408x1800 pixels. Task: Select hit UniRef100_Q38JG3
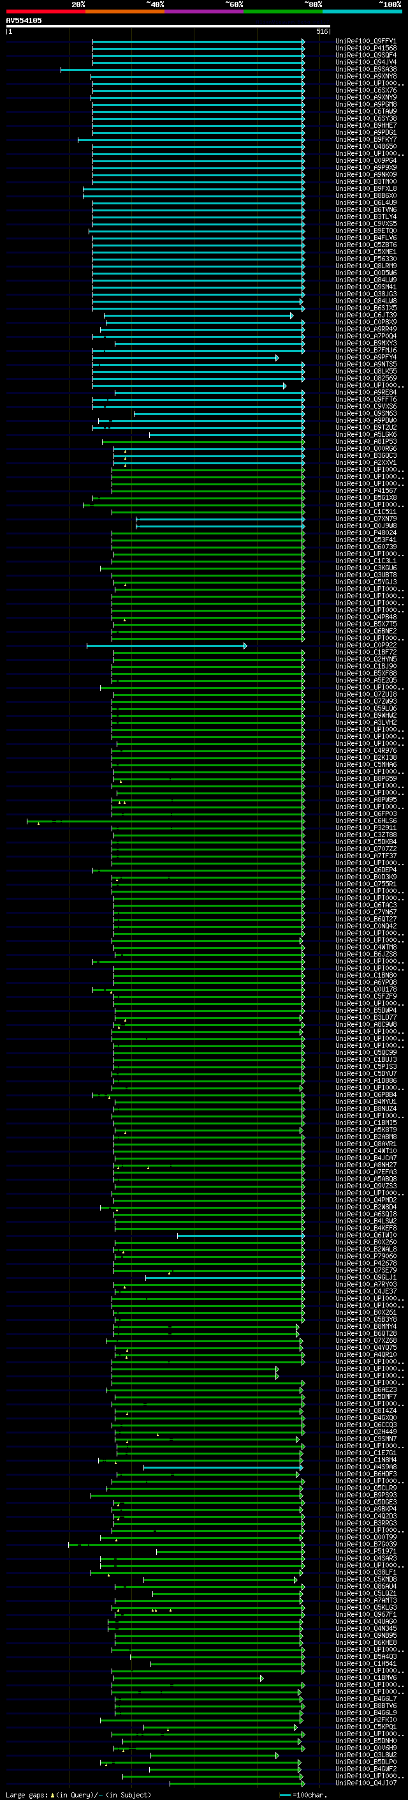(x=366, y=294)
